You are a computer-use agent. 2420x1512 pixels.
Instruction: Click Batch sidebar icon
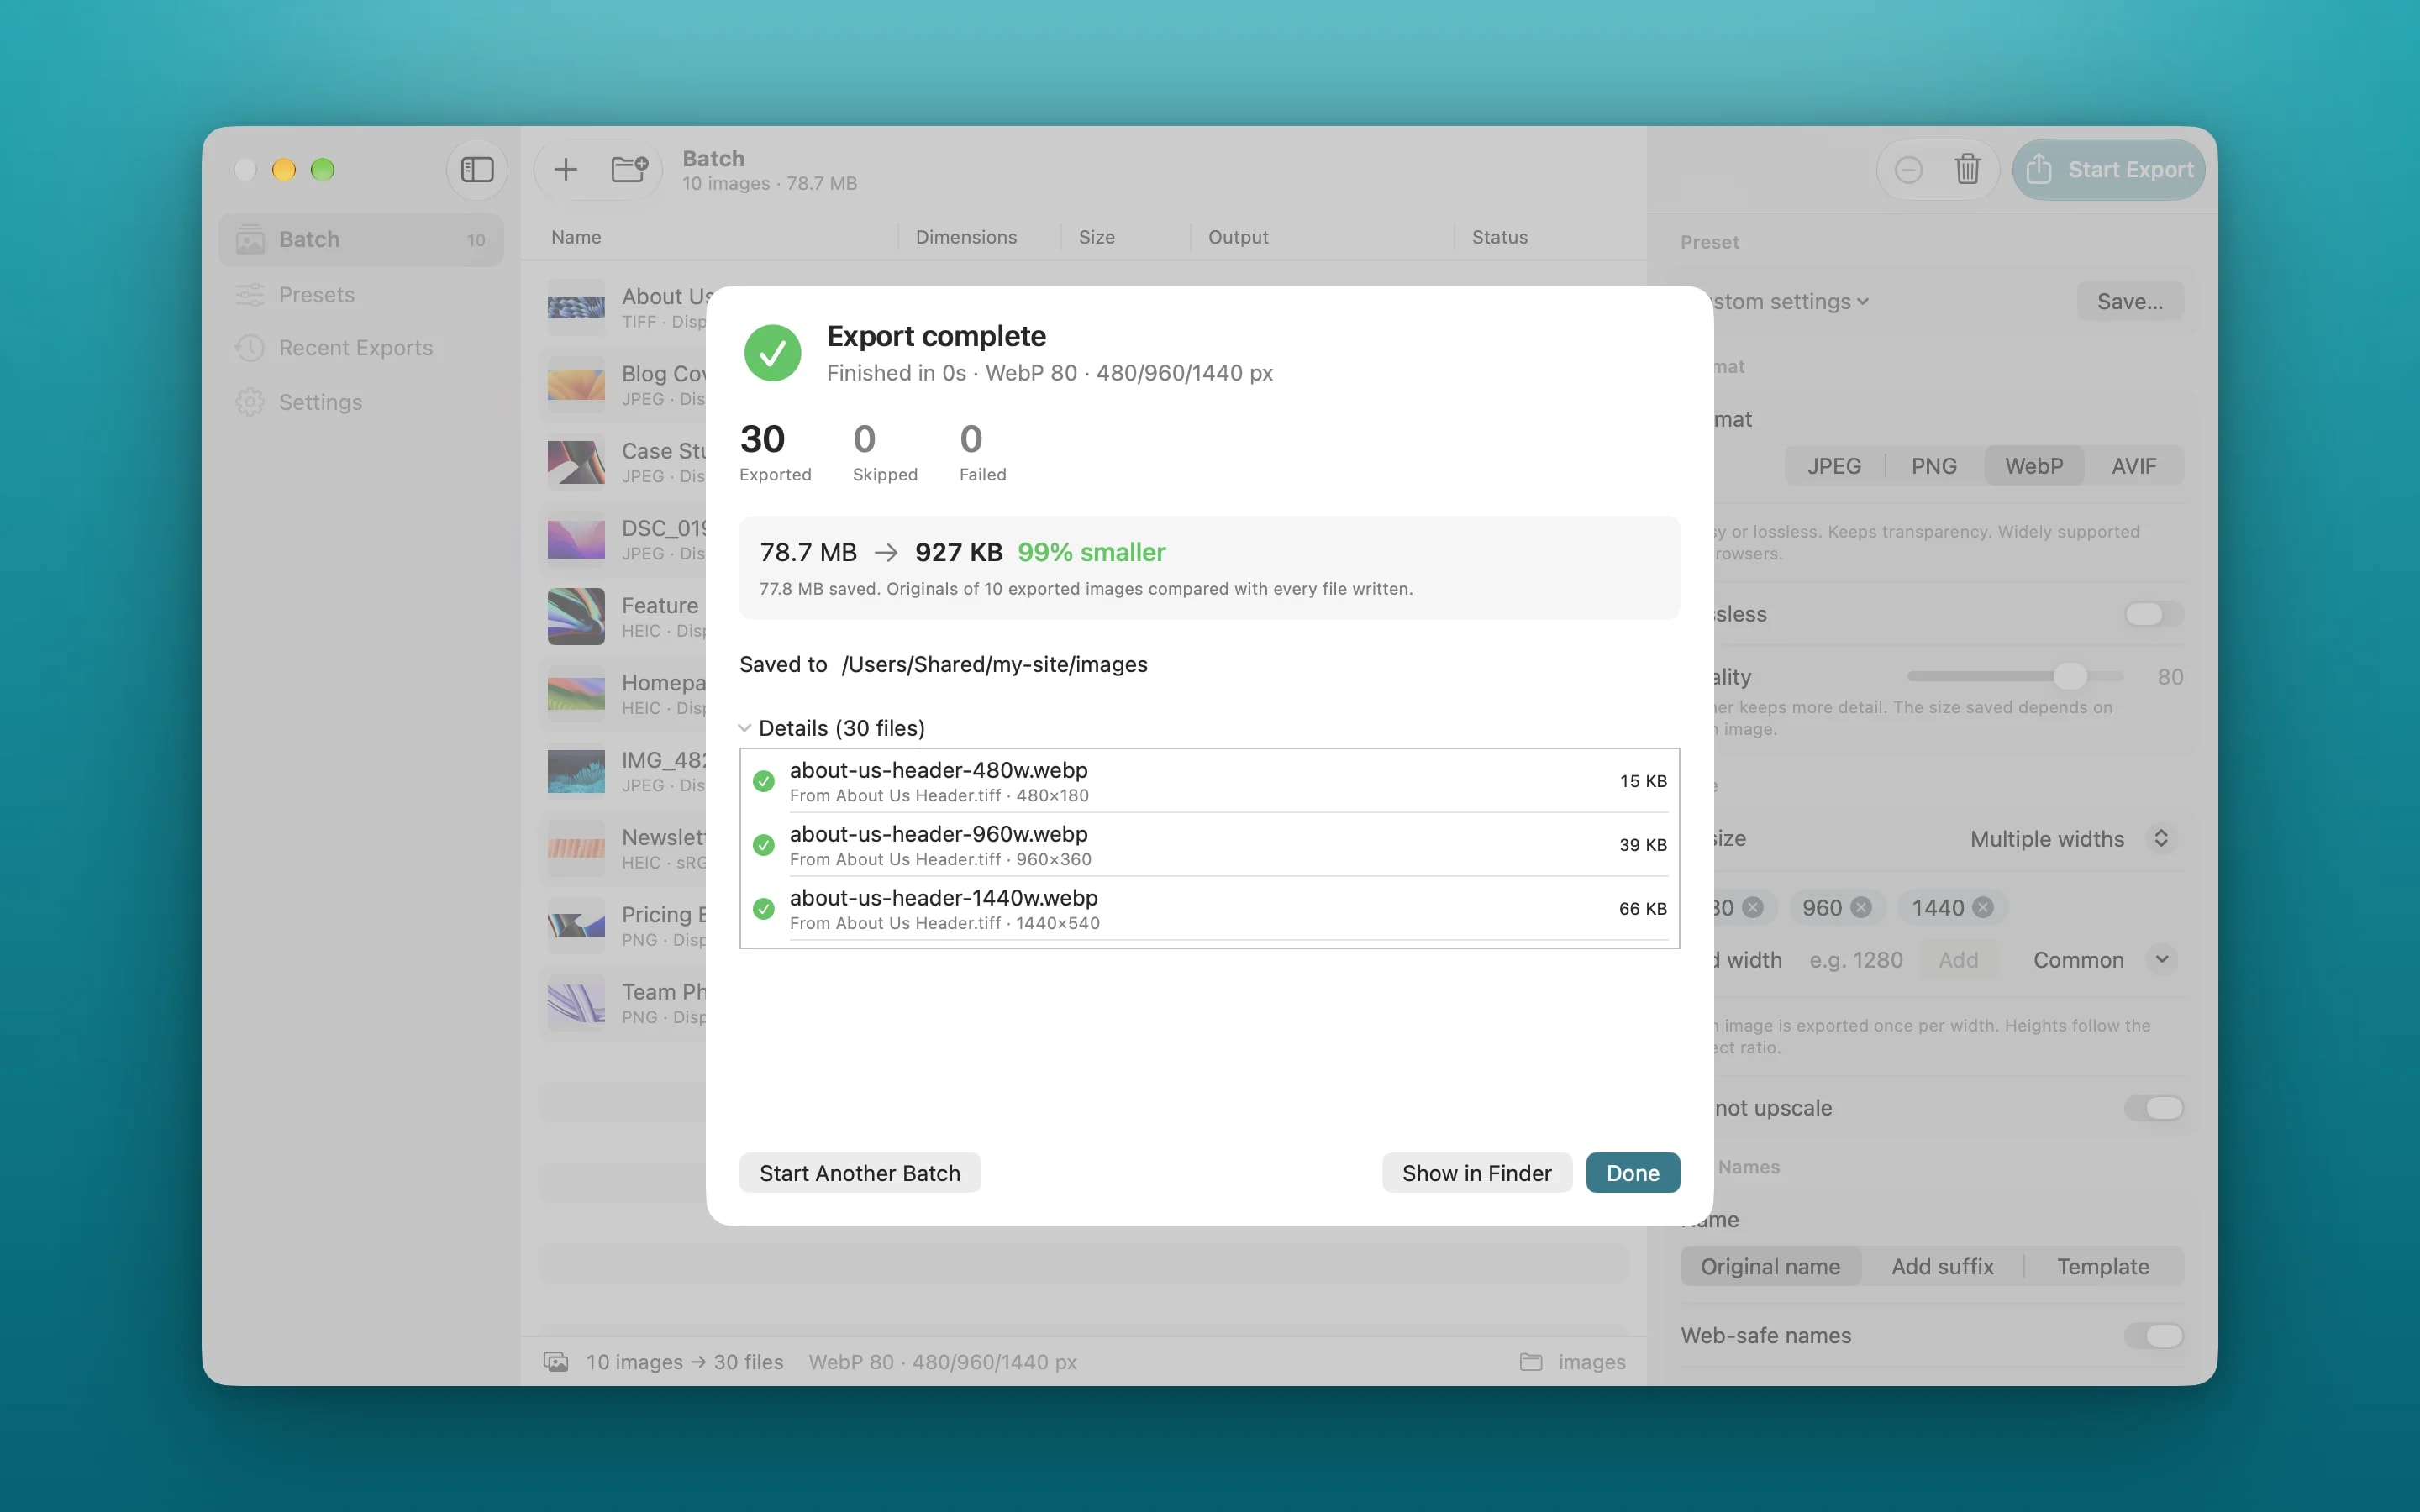250,240
